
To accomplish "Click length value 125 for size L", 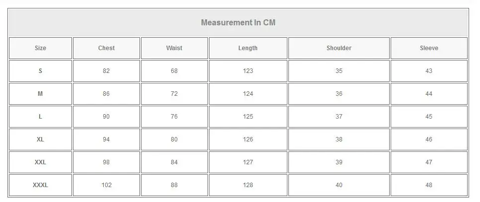I will [248, 117].
